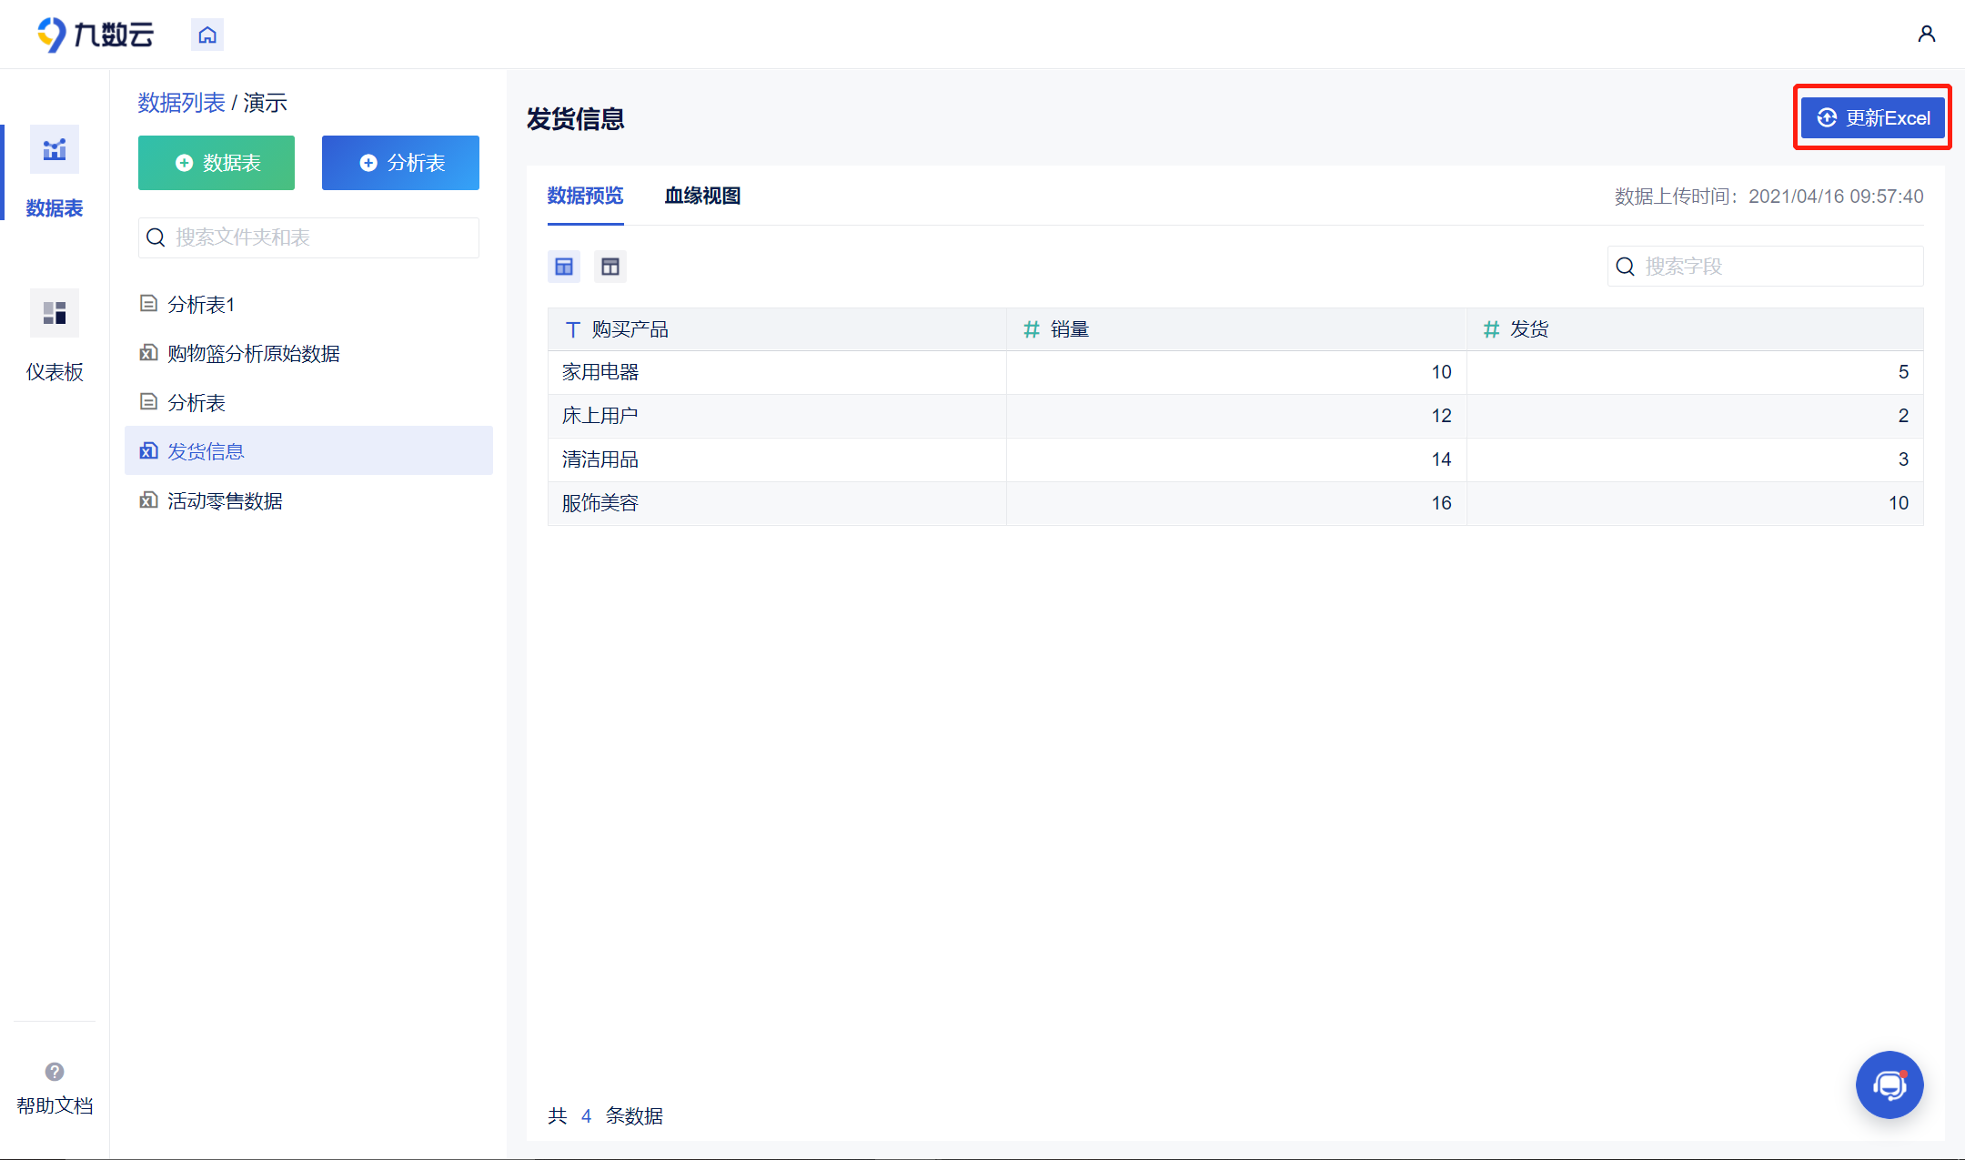
Task: Select the 数据预览 tab
Action: point(585,196)
